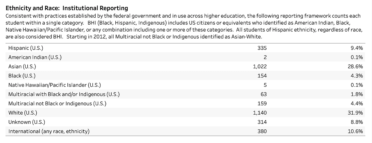Select the count 154 for Black

(262, 76)
